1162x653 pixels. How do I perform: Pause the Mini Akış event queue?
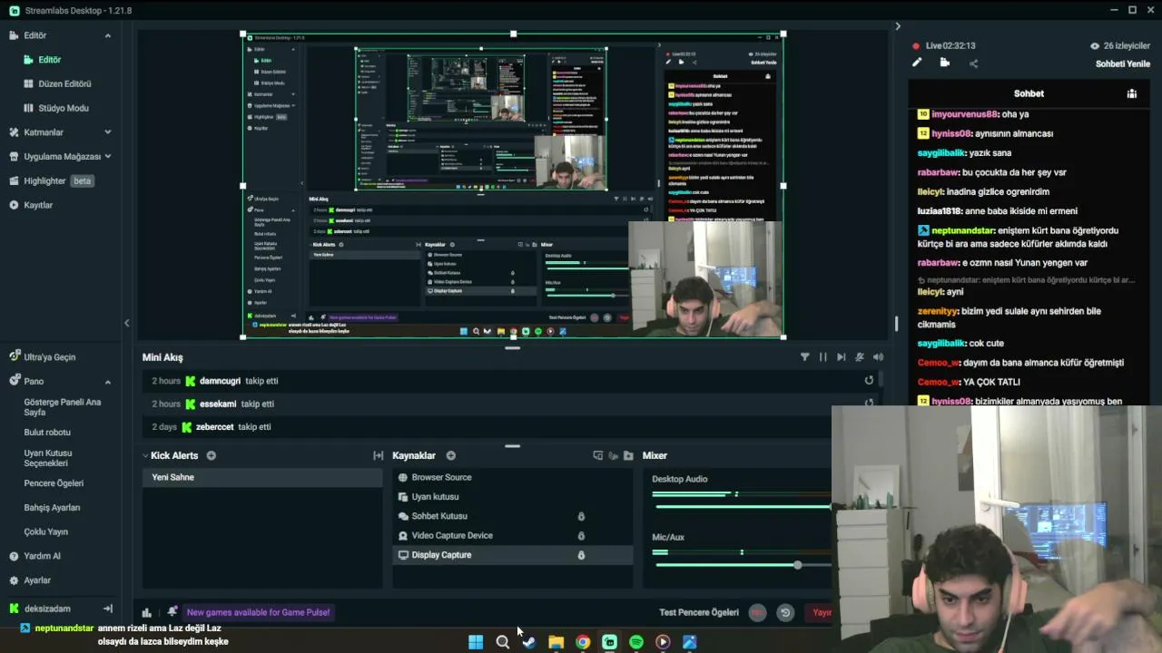(x=823, y=357)
